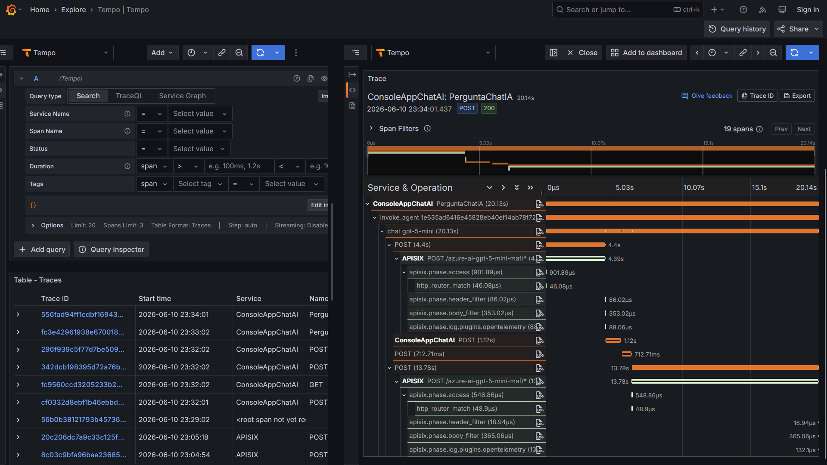Open Service Name Select value dropdown

click(x=200, y=114)
